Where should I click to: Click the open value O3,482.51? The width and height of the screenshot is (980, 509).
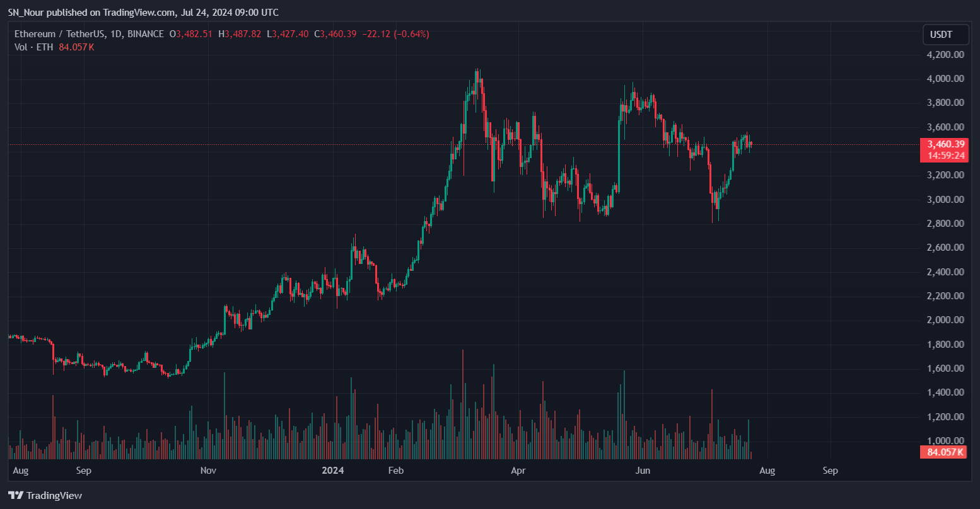point(191,34)
